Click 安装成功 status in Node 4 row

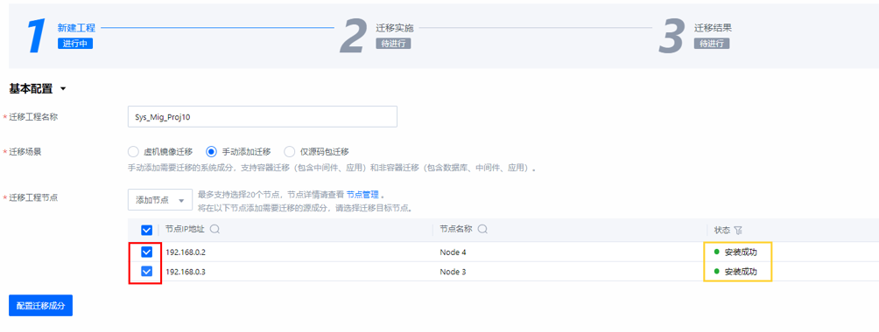pos(741,252)
